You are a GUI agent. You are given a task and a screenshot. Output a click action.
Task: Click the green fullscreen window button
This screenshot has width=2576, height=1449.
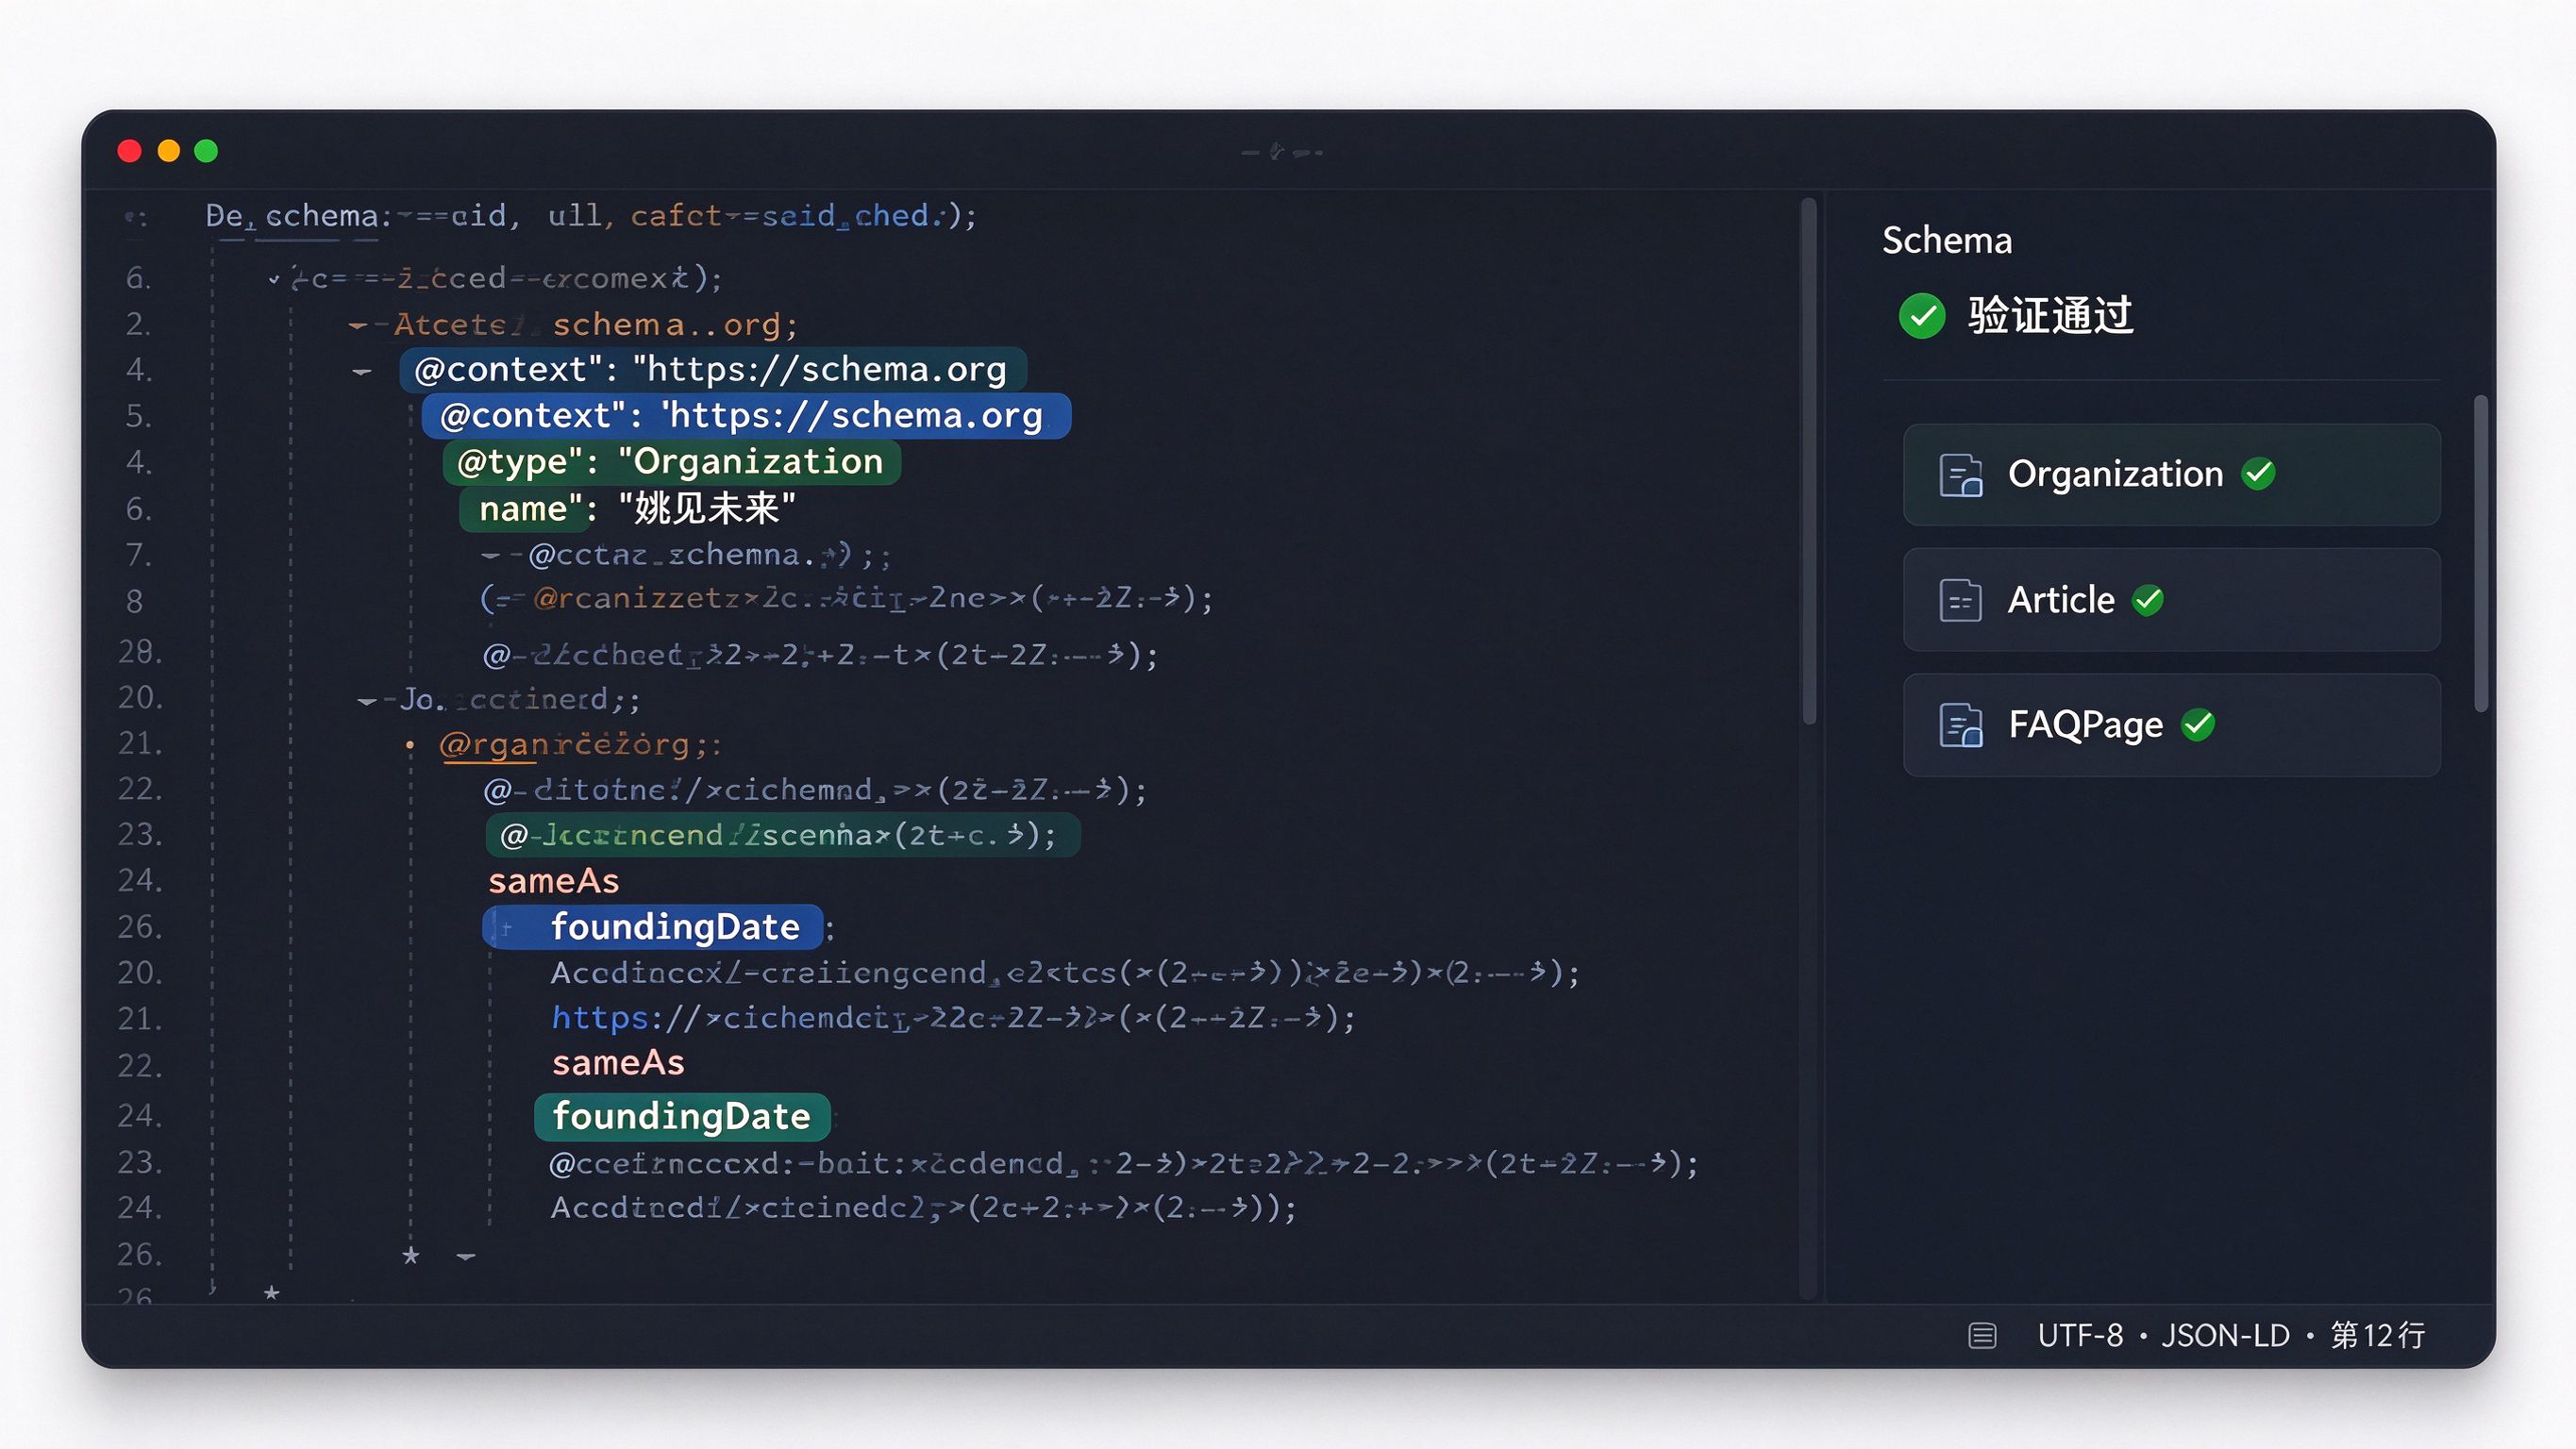(x=206, y=151)
